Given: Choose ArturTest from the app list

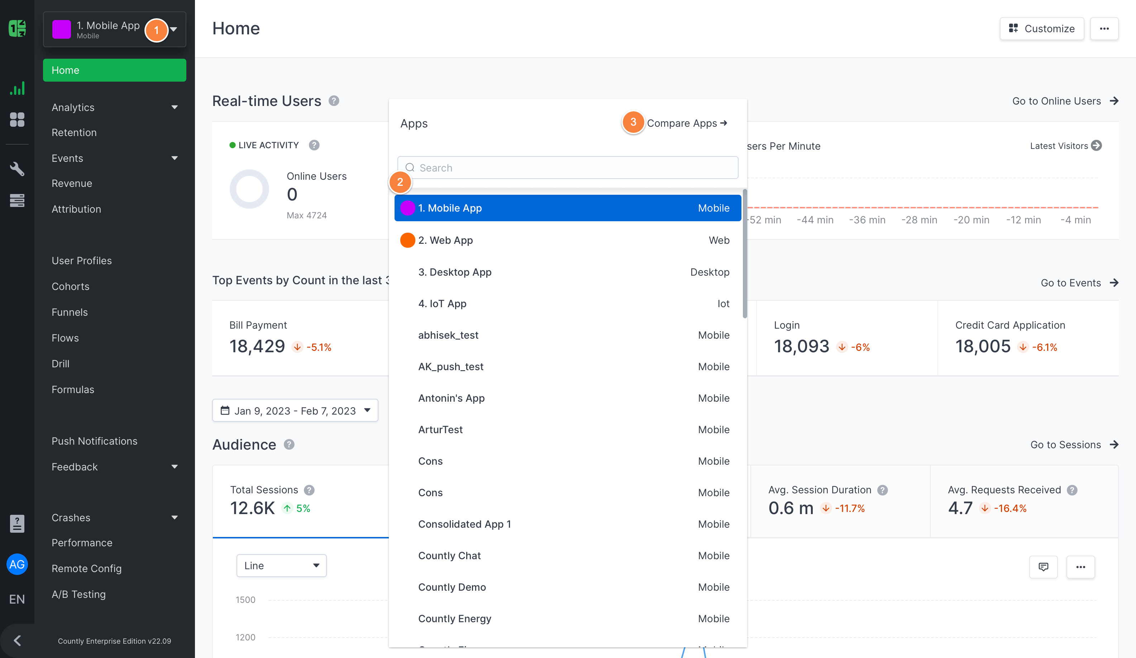Looking at the screenshot, I should (x=568, y=430).
